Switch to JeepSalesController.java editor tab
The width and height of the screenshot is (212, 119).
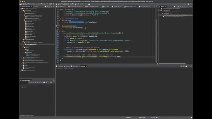[76, 7]
